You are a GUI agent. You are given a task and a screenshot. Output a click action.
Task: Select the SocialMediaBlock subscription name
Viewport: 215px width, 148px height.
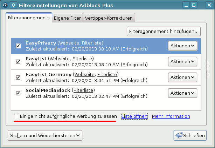[48, 90]
